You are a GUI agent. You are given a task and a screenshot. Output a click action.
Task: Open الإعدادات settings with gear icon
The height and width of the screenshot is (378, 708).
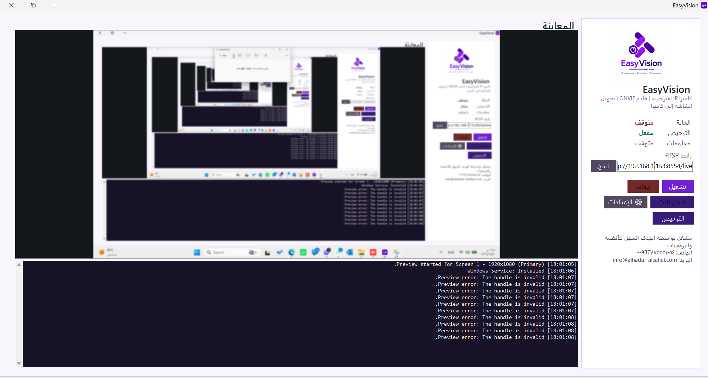625,202
